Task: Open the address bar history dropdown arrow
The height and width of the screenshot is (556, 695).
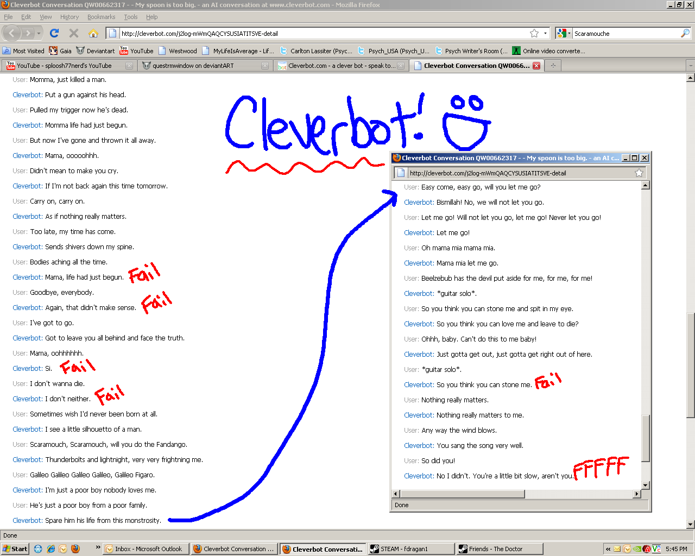Action: coord(545,33)
